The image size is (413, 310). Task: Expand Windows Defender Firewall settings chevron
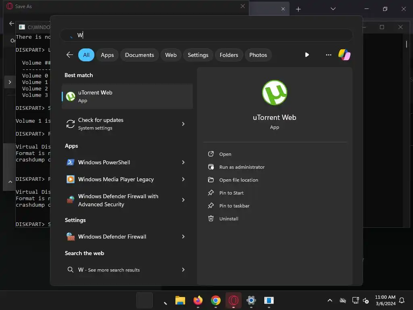point(184,237)
